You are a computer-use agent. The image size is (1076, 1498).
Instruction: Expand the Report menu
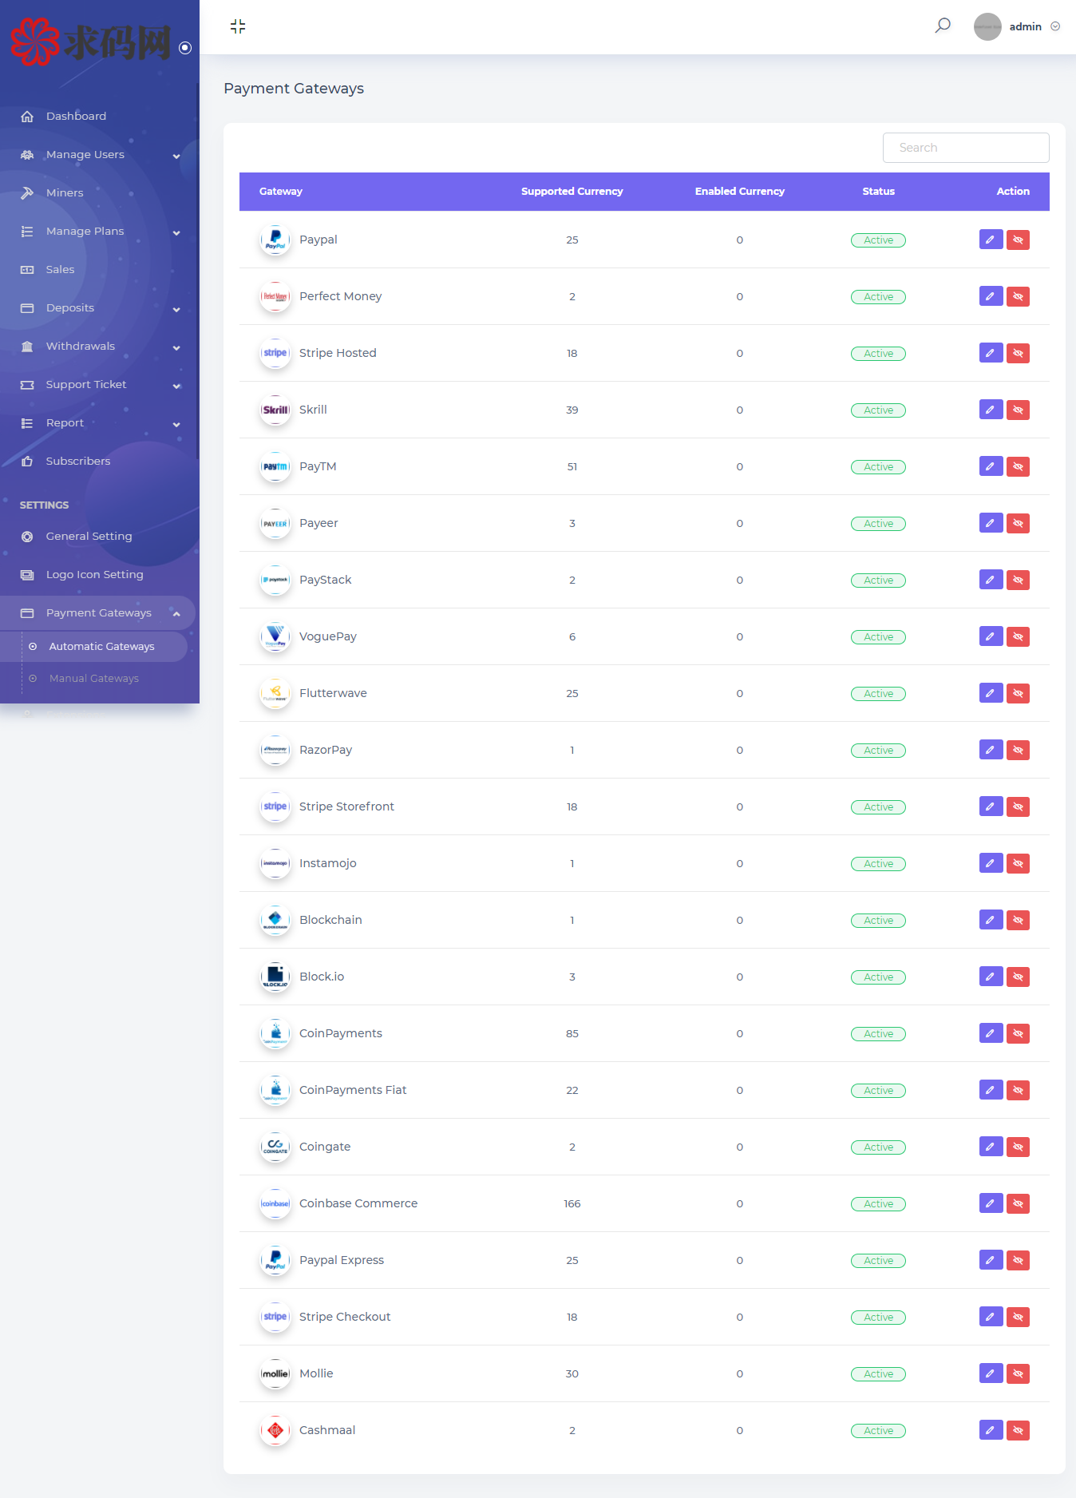point(176,424)
